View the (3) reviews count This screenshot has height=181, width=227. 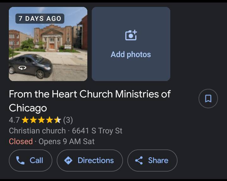(x=68, y=120)
